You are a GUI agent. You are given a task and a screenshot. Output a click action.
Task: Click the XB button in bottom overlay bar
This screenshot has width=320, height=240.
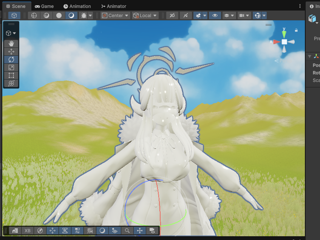[x=28, y=231]
